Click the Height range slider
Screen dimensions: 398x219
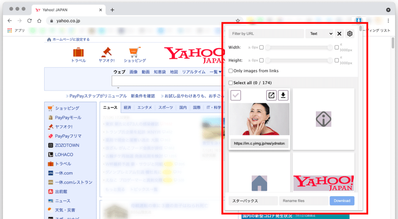click(x=299, y=60)
